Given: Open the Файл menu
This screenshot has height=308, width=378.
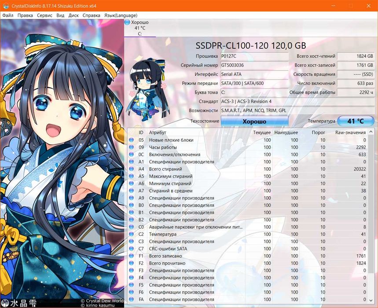Looking at the screenshot, I should click(8, 15).
